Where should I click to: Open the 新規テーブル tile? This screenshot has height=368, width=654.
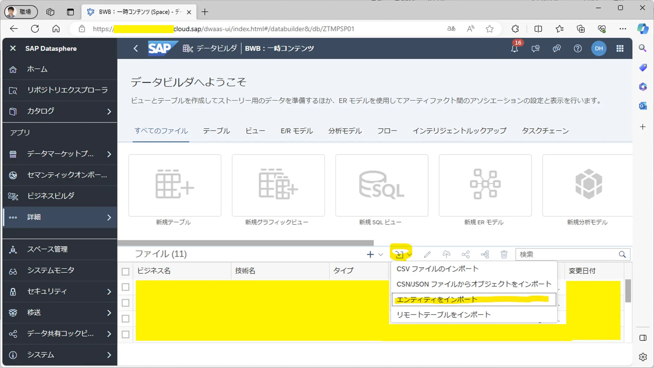(x=175, y=185)
